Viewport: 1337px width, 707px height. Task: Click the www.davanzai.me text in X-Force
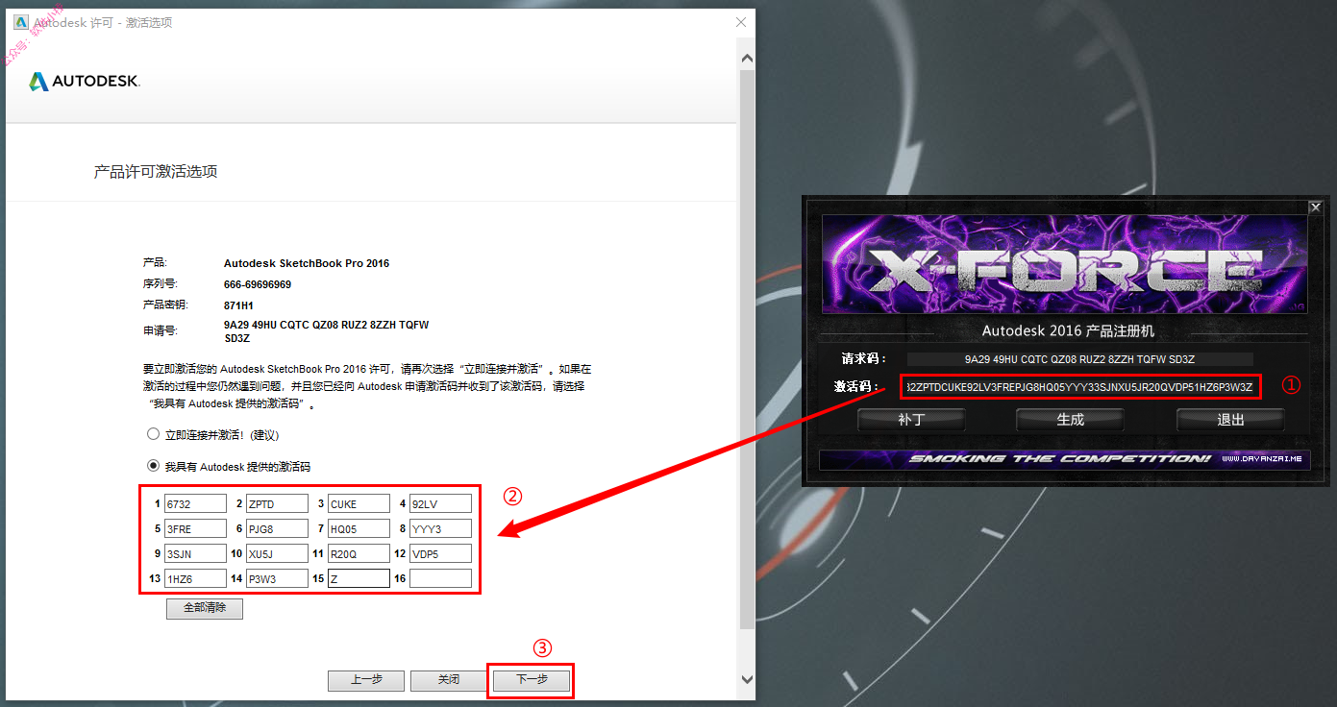[x=1261, y=459]
